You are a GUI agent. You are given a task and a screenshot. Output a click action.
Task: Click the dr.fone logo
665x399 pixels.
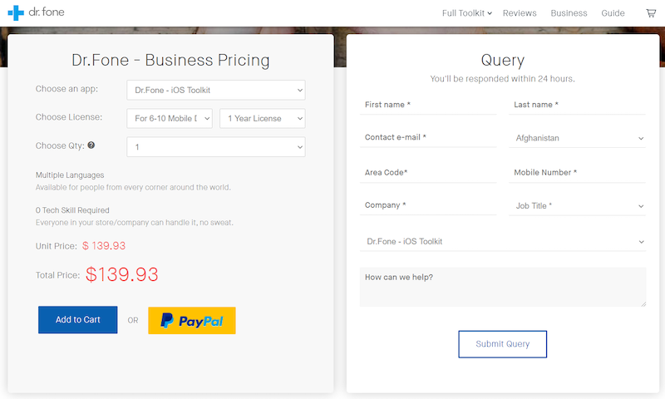pyautogui.click(x=36, y=13)
